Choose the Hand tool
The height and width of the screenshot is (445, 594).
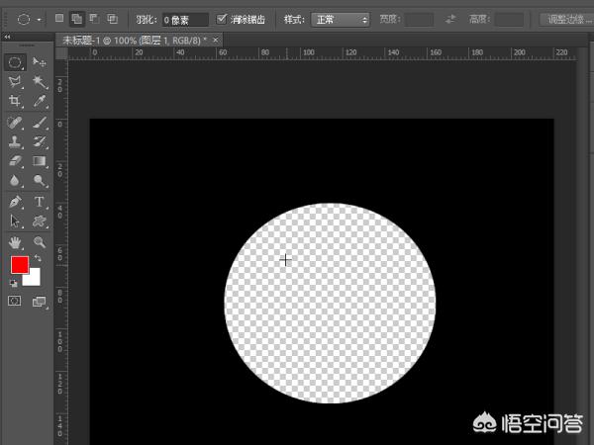(15, 241)
